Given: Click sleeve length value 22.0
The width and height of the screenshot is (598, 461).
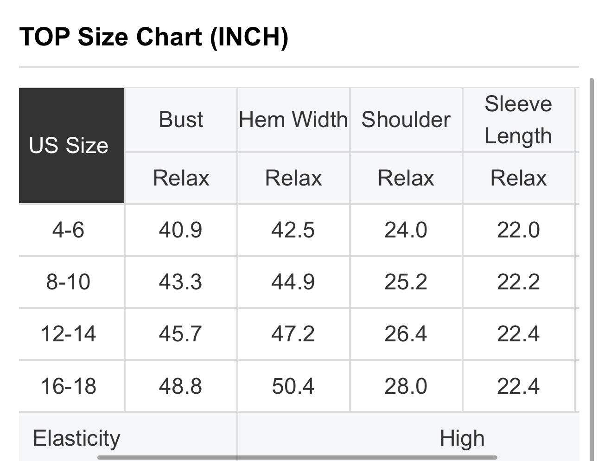Looking at the screenshot, I should point(518,230).
